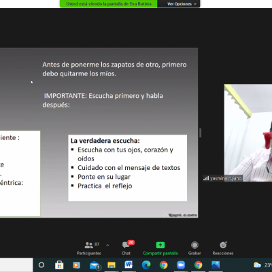
Task: Click the participant count '87'
Action: coord(97,244)
